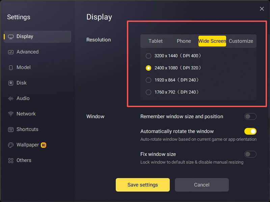This screenshot has width=270, height=202.
Task: Click the 'Auto-rotate window based on current game' description
Action: [198, 139]
